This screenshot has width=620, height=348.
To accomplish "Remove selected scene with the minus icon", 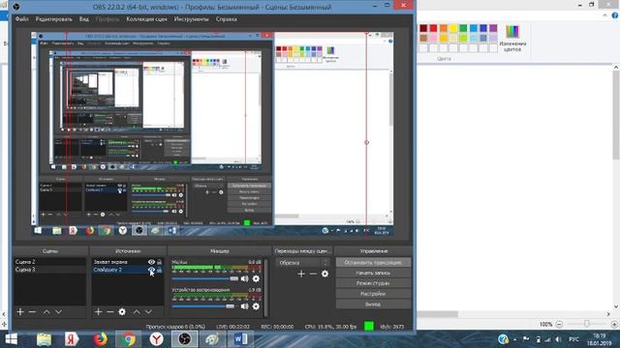I will point(32,311).
